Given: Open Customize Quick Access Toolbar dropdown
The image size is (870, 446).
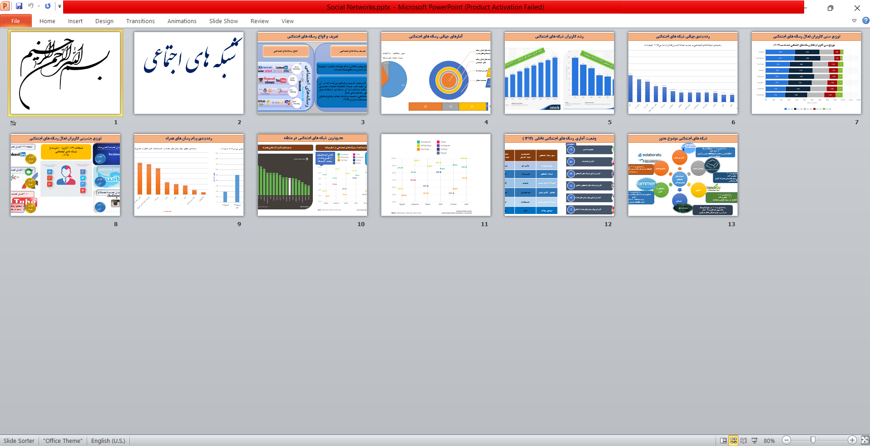Looking at the screenshot, I should pyautogui.click(x=59, y=6).
